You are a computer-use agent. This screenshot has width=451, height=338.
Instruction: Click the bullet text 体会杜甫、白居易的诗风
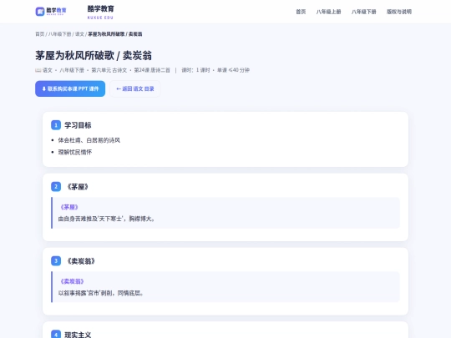[89, 140]
